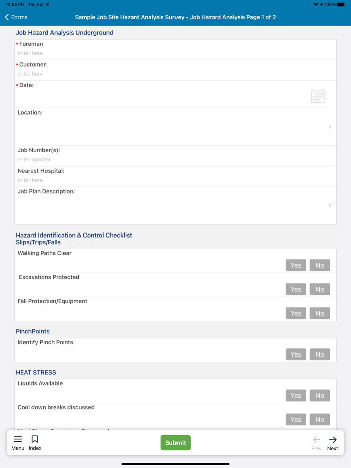Choose No for Cool down breaks discussed
Viewport: 351px width, 468px height.
pyautogui.click(x=320, y=419)
